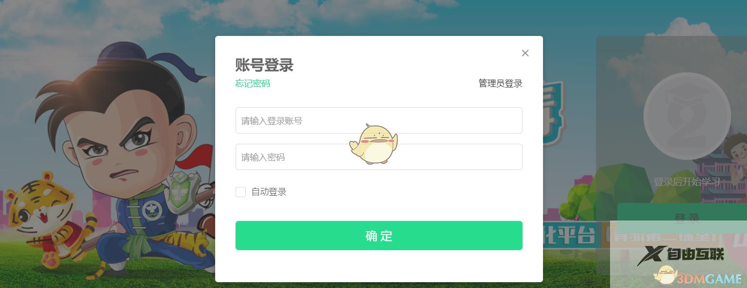Click the 账号登录 dialog title
The width and height of the screenshot is (747, 288).
coord(265,65)
